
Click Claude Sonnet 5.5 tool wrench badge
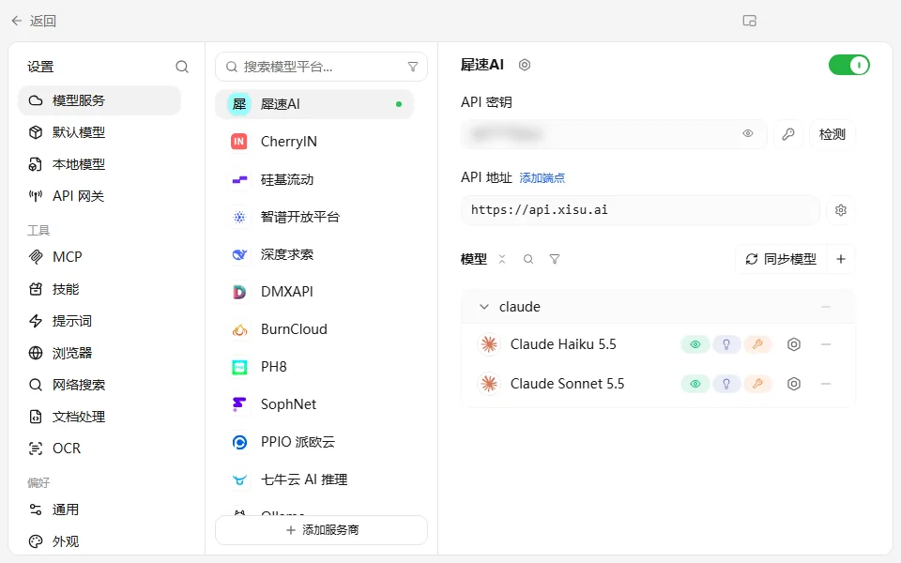click(757, 384)
